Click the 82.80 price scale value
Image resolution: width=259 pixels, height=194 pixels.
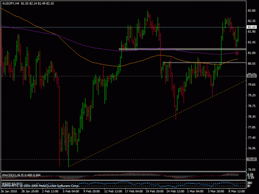(252, 11)
